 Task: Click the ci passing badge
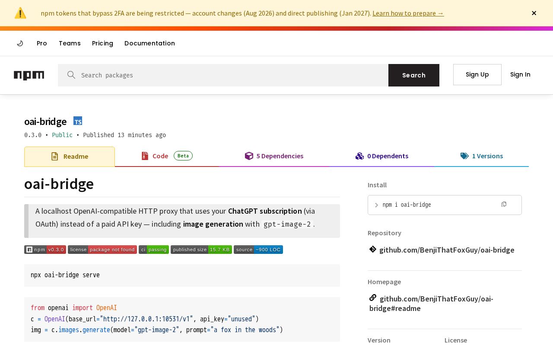tap(154, 250)
